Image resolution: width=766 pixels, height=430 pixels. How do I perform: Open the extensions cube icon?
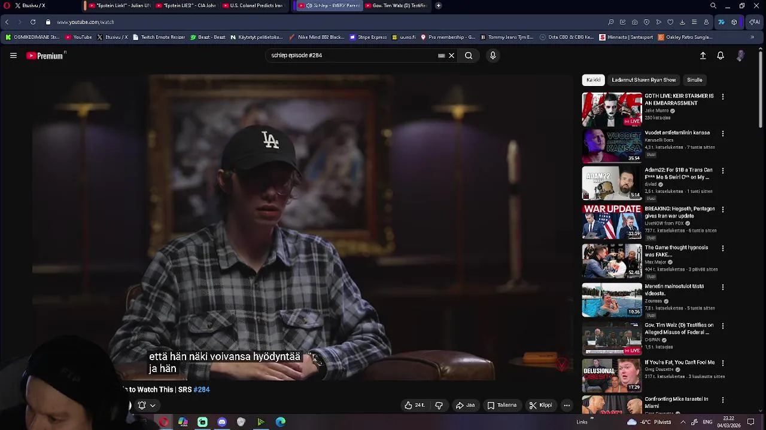coord(734,22)
